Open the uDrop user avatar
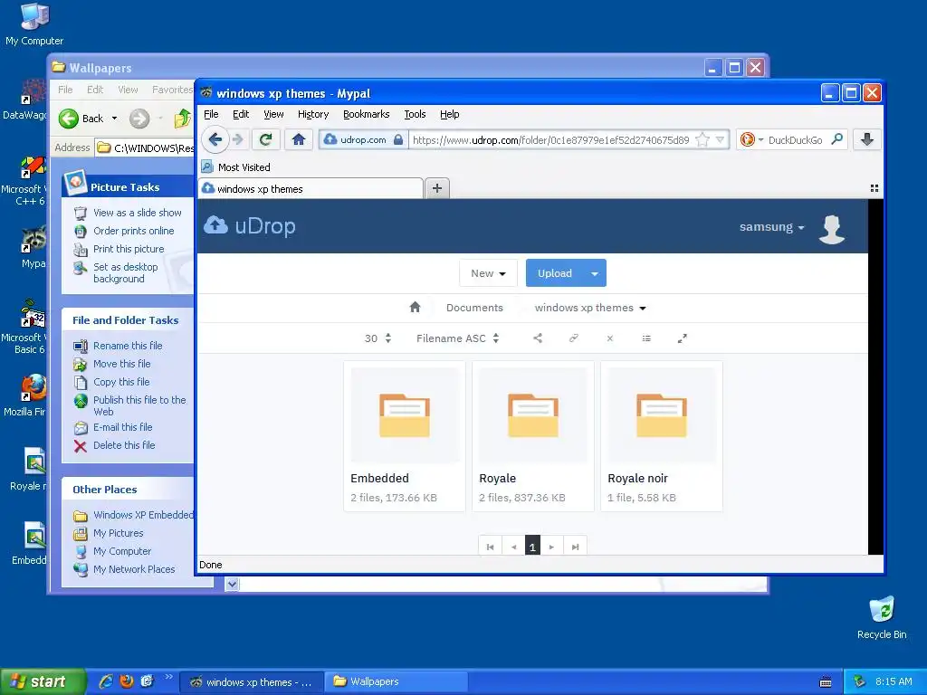Image resolution: width=927 pixels, height=695 pixels. point(832,229)
